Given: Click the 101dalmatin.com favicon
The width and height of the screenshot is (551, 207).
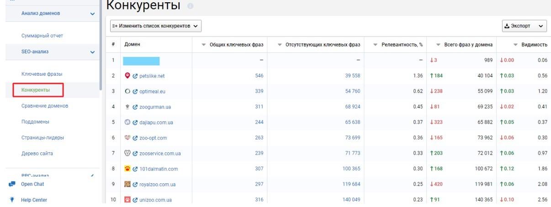Looking at the screenshot, I should pyautogui.click(x=128, y=169).
